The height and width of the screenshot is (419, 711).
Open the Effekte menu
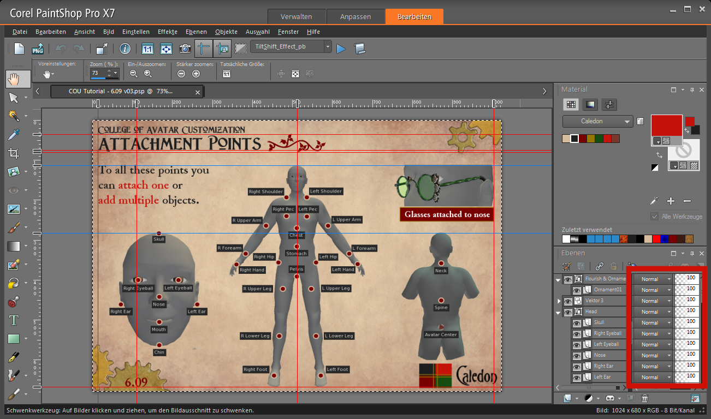[x=167, y=32]
